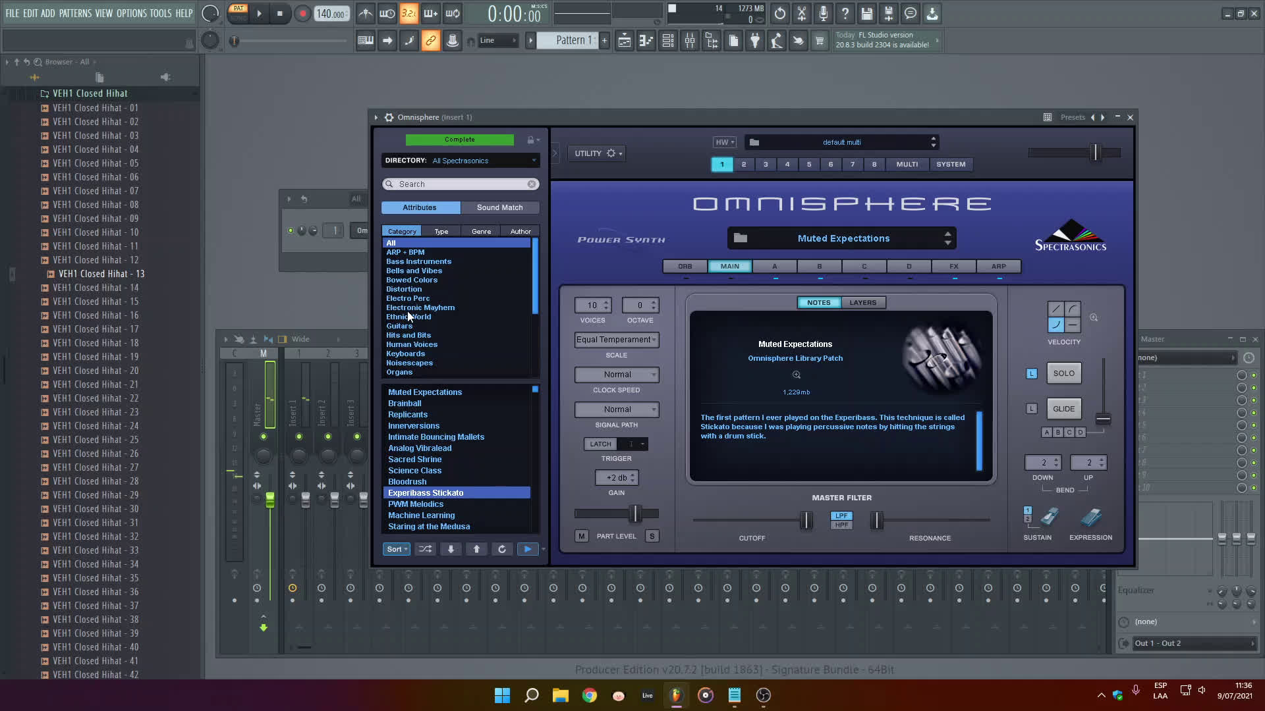This screenshot has width=1265, height=711.
Task: Click the typing keyboard to piano icon
Action: 366,41
